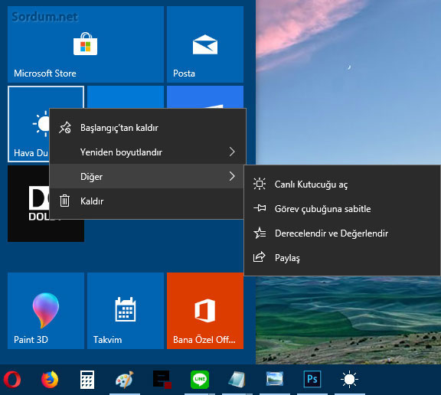Open the Dolby tile
The image size is (441, 395).
[28, 204]
